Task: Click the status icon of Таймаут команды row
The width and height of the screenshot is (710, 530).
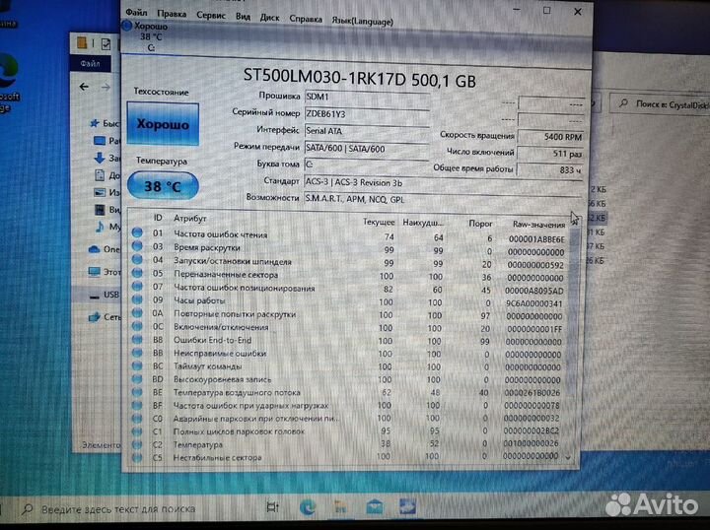Action: (137, 365)
